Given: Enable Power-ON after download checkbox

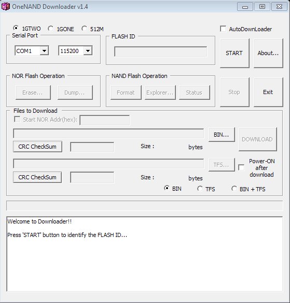Looking at the screenshot, I should (x=241, y=167).
